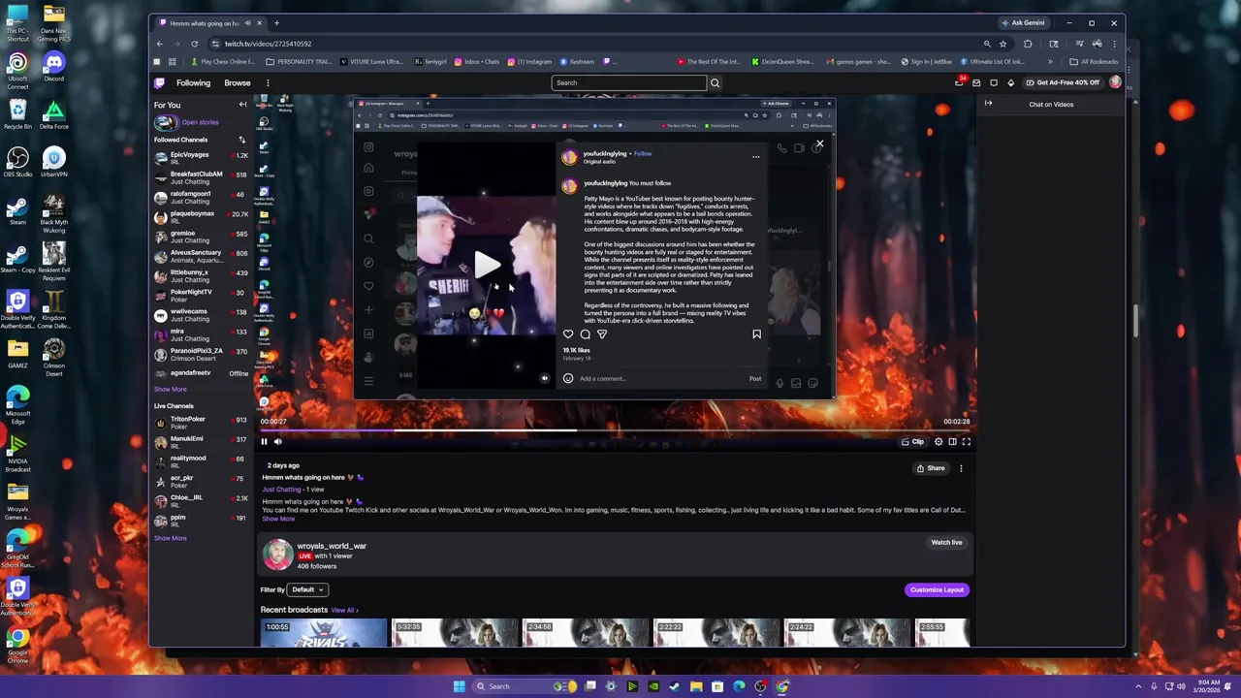The image size is (1241, 698).
Task: Click Ask Gemini in Chrome
Action: tap(1023, 23)
